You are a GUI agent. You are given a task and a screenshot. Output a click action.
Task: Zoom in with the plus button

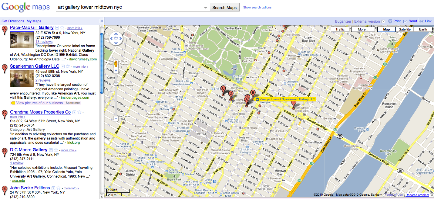[x=116, y=71]
